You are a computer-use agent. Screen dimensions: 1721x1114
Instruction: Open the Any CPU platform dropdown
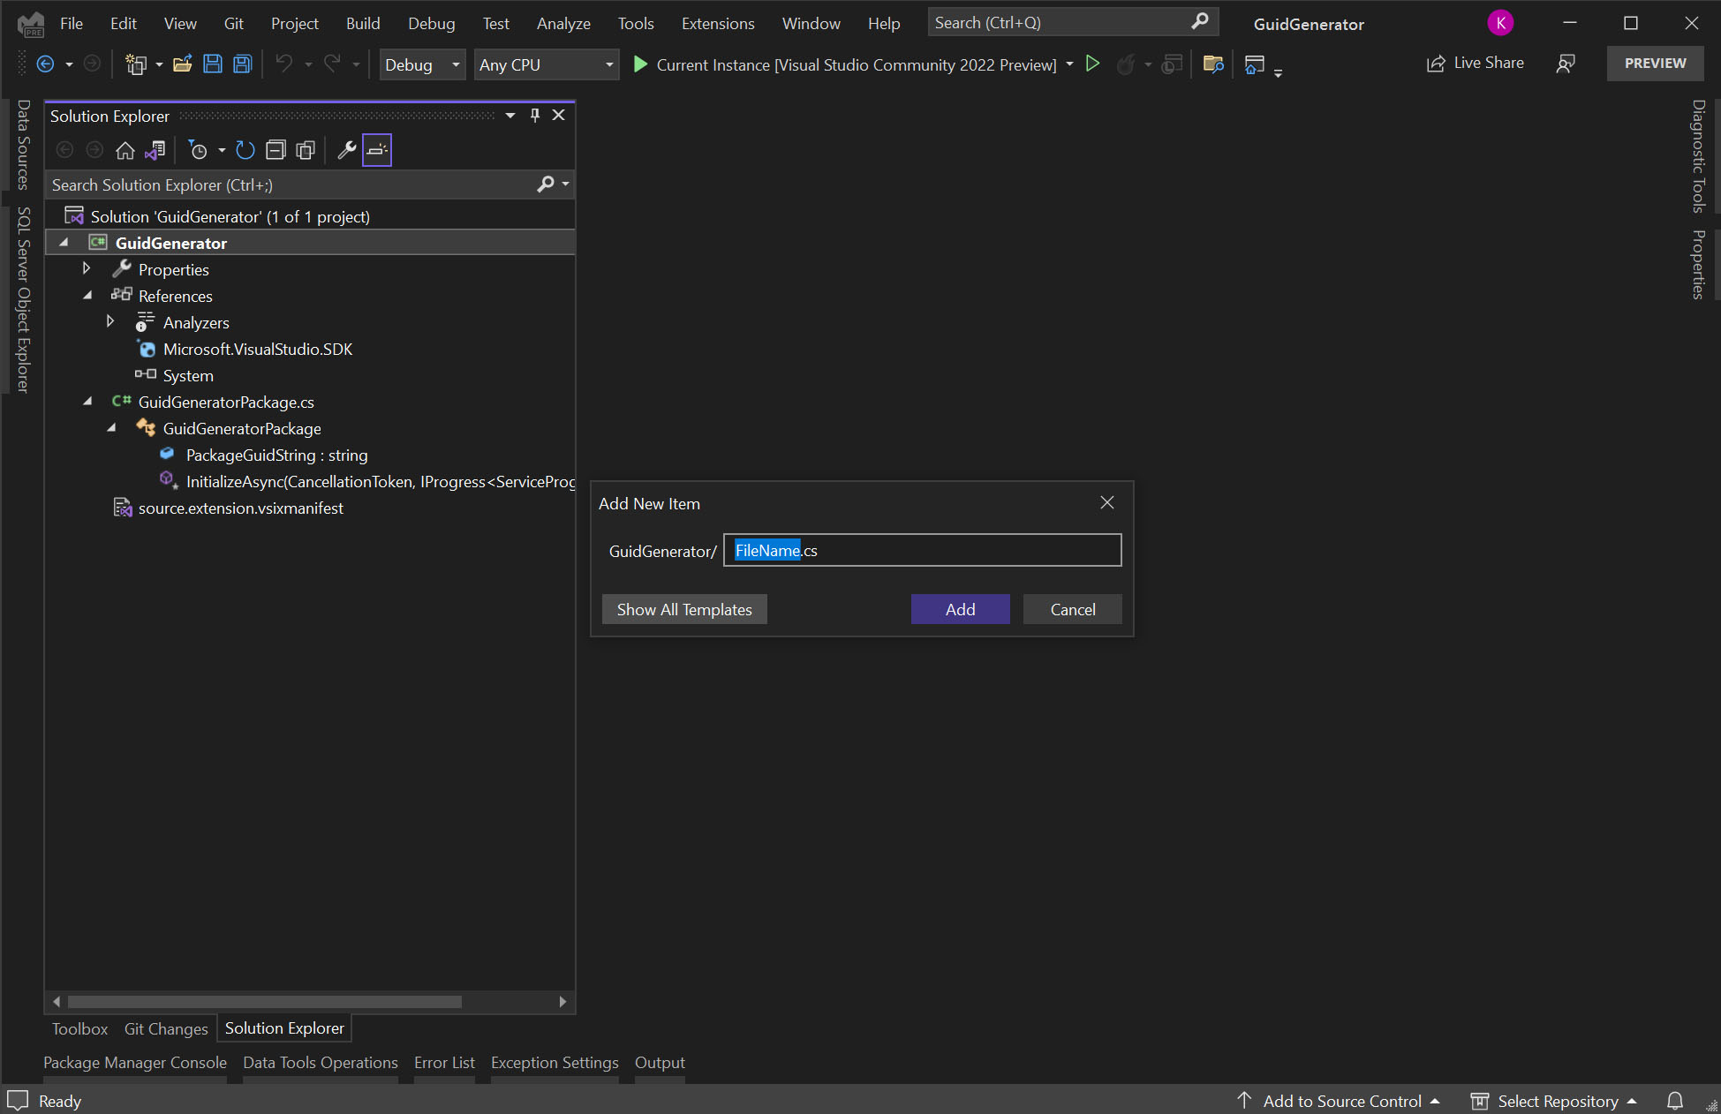coord(608,64)
